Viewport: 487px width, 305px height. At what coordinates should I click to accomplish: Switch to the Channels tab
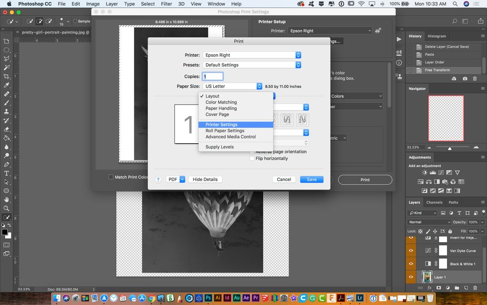tap(434, 202)
